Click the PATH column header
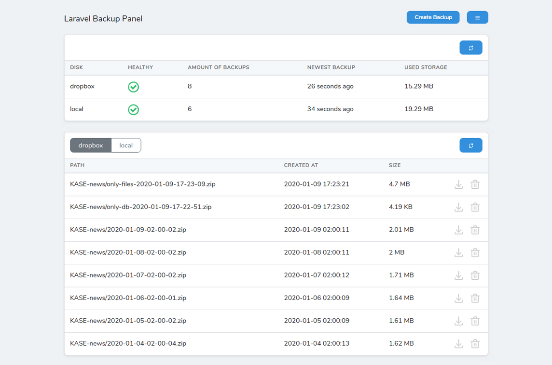 point(77,165)
